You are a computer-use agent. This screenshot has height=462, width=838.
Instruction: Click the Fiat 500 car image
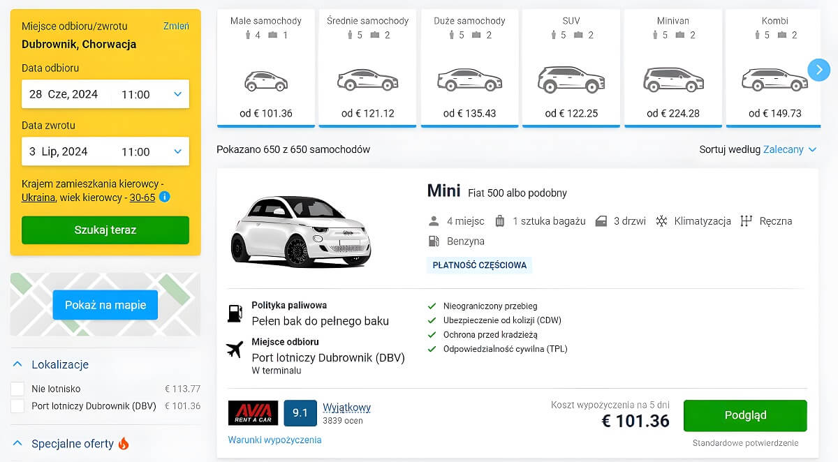click(300, 231)
